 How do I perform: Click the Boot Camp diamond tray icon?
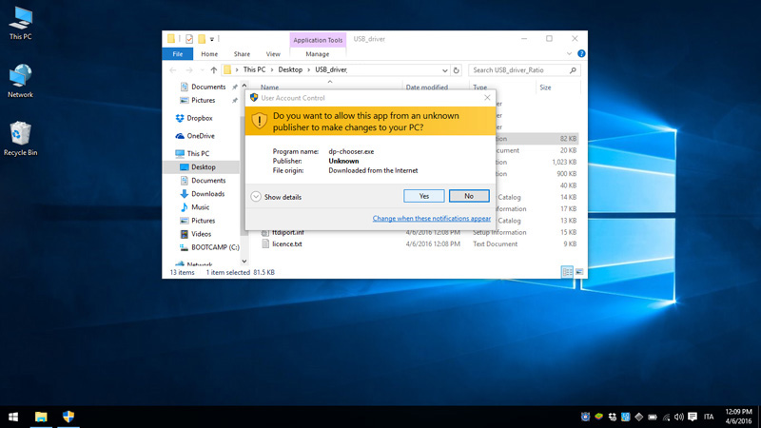click(639, 417)
